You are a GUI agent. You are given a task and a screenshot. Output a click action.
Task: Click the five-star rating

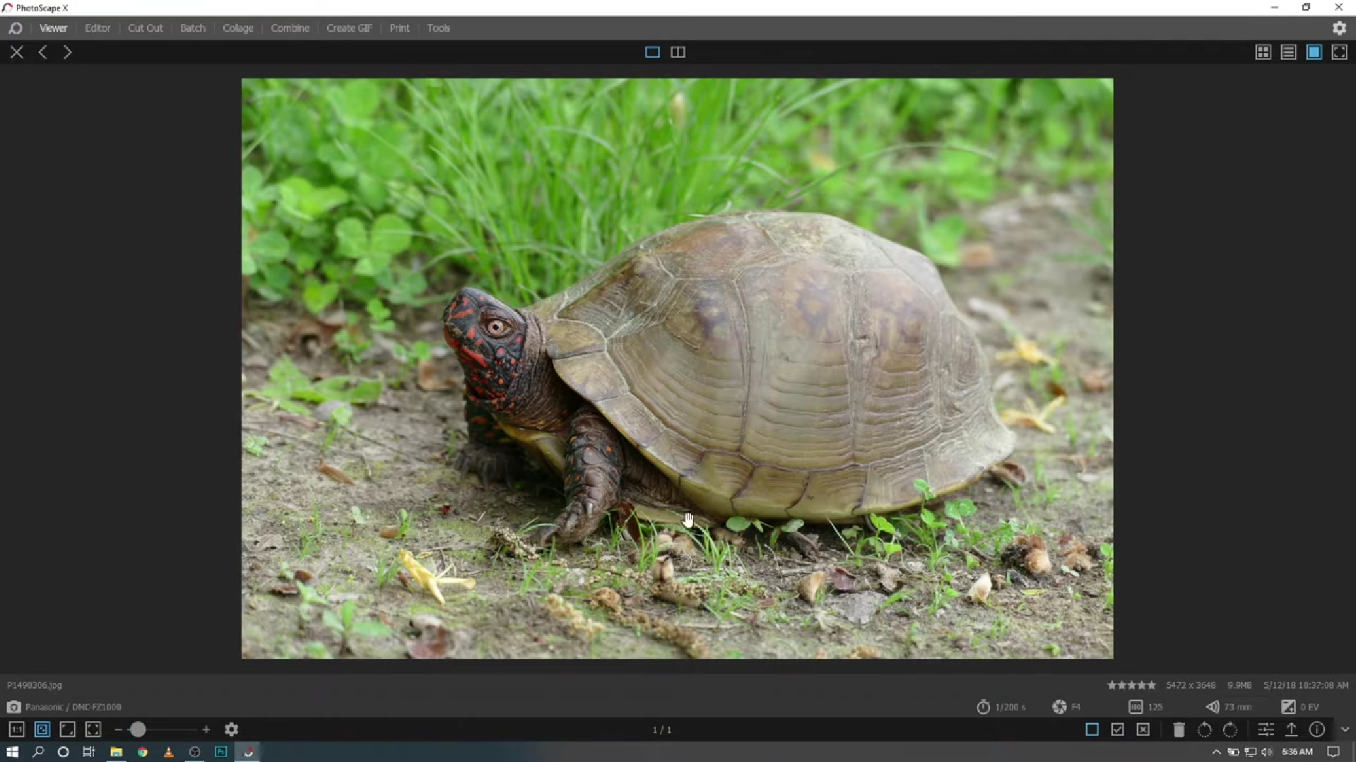click(x=1131, y=685)
